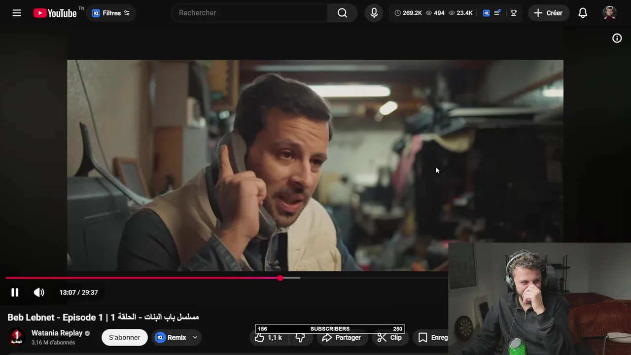Click the S'abonner button

pos(124,337)
